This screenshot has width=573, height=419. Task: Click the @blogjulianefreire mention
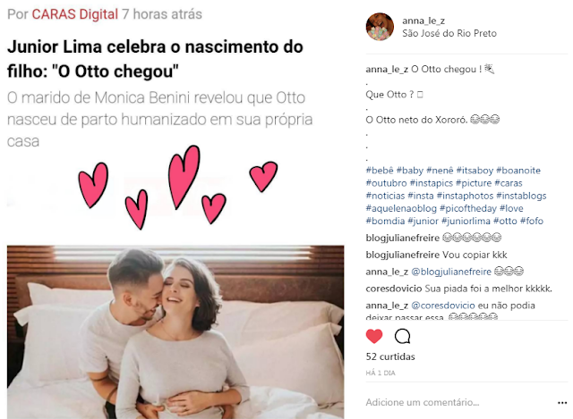451,272
